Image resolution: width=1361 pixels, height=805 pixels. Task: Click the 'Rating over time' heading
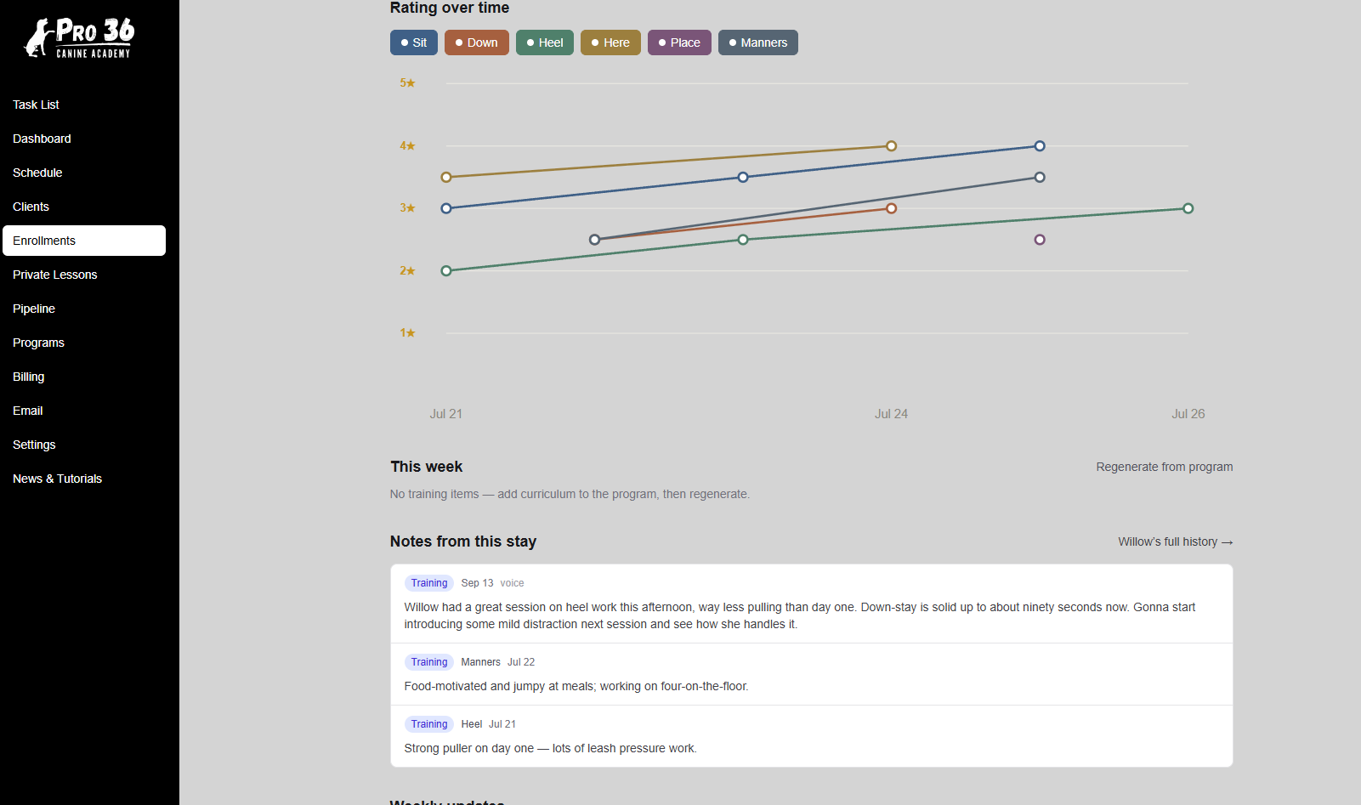(x=450, y=8)
